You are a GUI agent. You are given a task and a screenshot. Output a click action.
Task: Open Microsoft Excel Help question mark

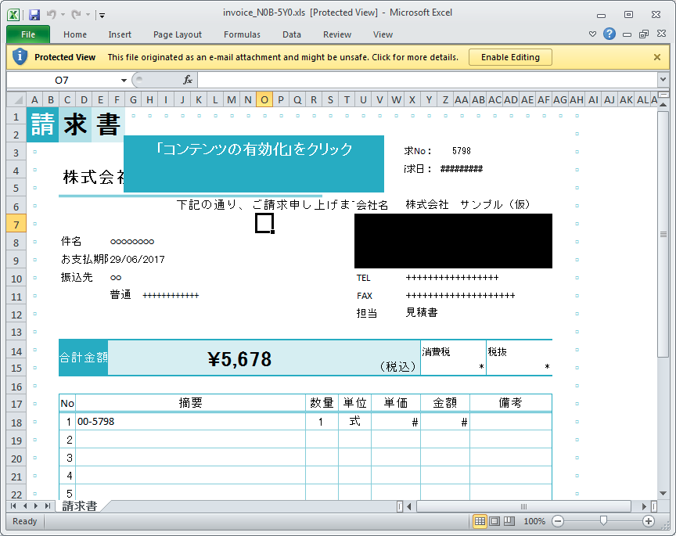609,34
